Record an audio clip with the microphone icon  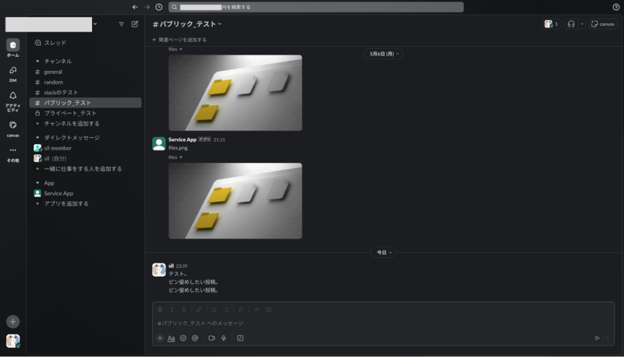point(224,338)
